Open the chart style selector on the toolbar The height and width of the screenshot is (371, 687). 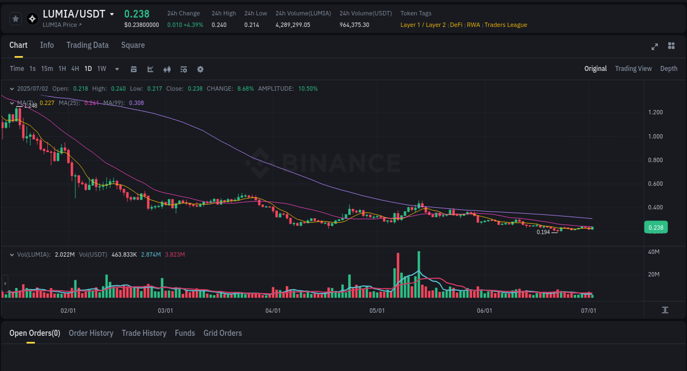(x=134, y=69)
